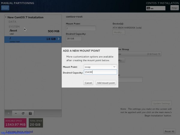Screen dimensions: 180x135
Task: Click the ATA VBOX HARDDISK (sda) text
Action: point(127,28)
